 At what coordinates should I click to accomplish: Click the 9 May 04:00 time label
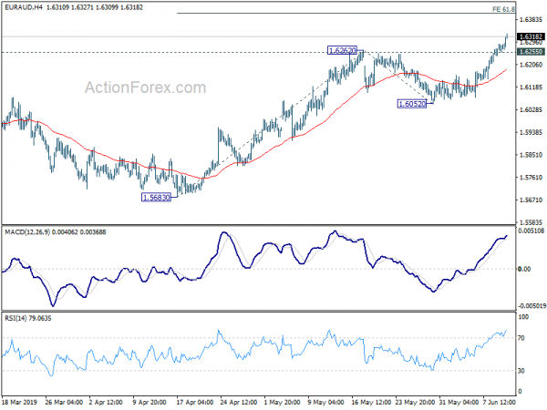pyautogui.click(x=325, y=403)
